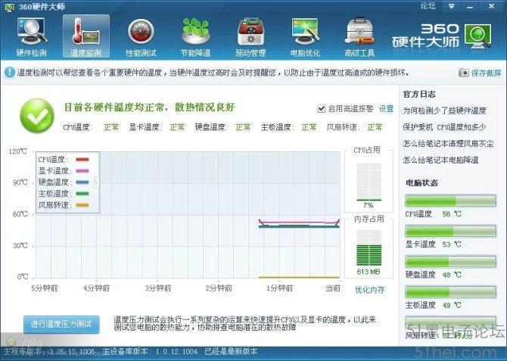Close the 360硬件大师 window
The height and width of the screenshot is (361, 507).
[491, 6]
